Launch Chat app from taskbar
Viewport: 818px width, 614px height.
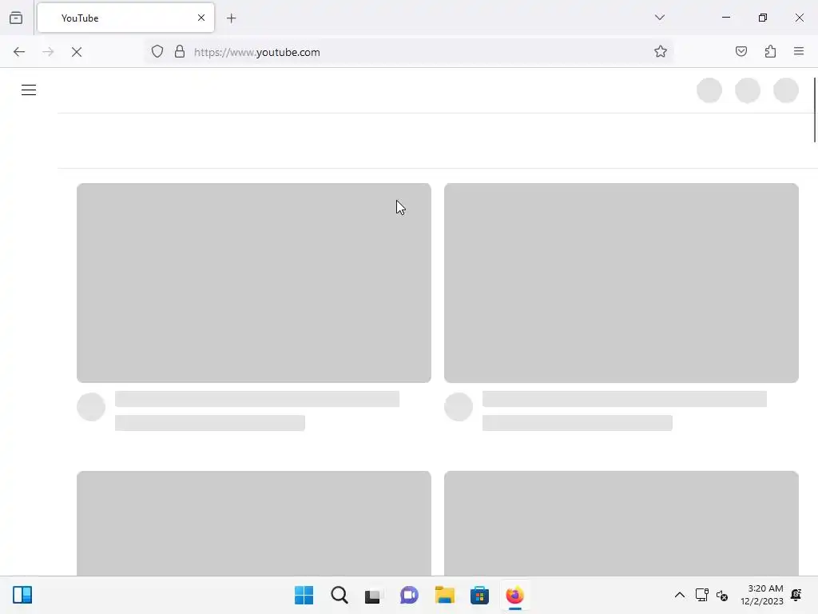coord(409,595)
